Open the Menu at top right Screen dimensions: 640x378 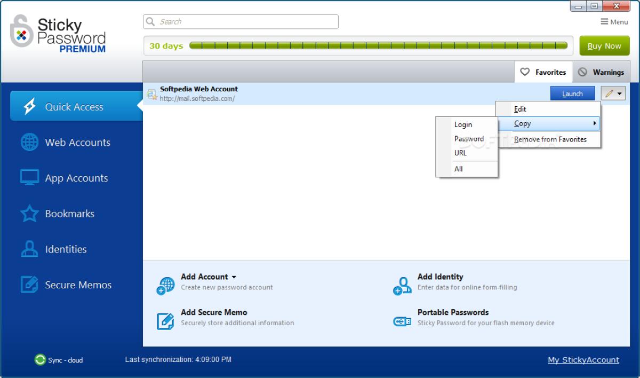tap(613, 21)
